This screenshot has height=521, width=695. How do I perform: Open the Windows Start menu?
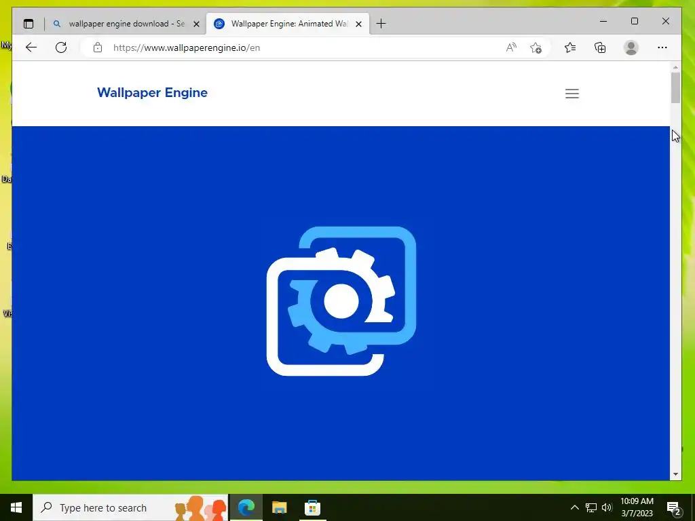pyautogui.click(x=16, y=507)
